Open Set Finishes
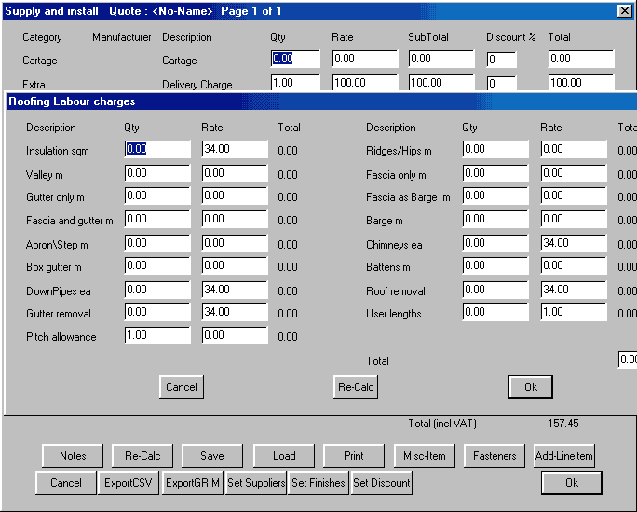Image resolution: width=637 pixels, height=512 pixels. pyautogui.click(x=318, y=483)
